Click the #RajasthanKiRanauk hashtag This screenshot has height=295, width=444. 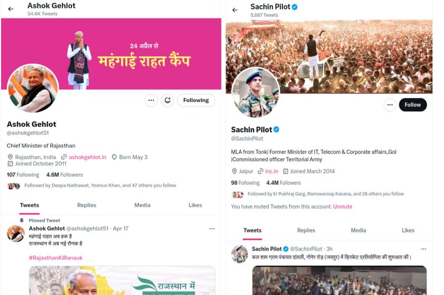click(x=56, y=257)
